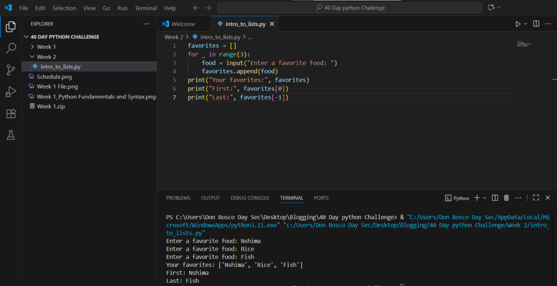Open the Search view in activity bar
This screenshot has height=286, width=557.
point(10,48)
